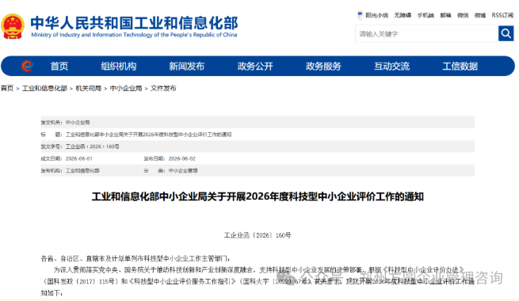Screen dimensions: 519x301
Task: Open the 工信数据 navigation tab
Action: pos(460,67)
